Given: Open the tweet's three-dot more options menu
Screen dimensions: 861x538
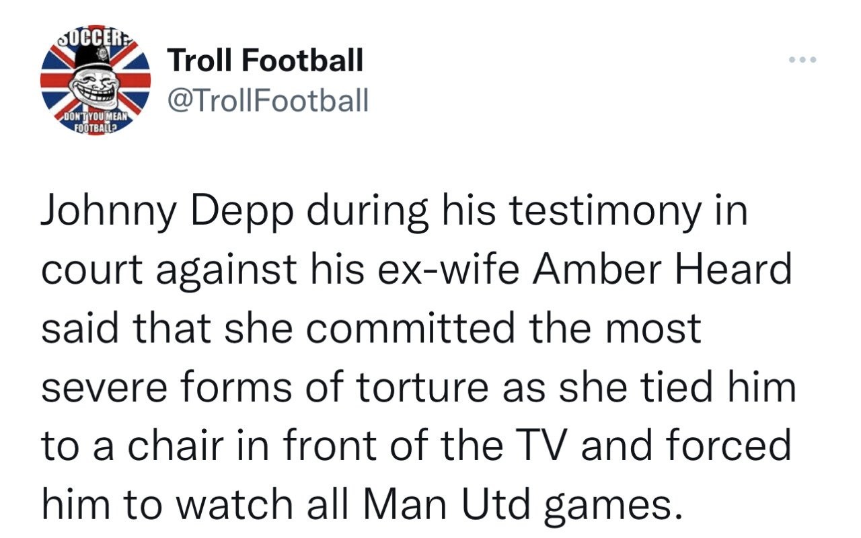Looking at the screenshot, I should coord(802,61).
